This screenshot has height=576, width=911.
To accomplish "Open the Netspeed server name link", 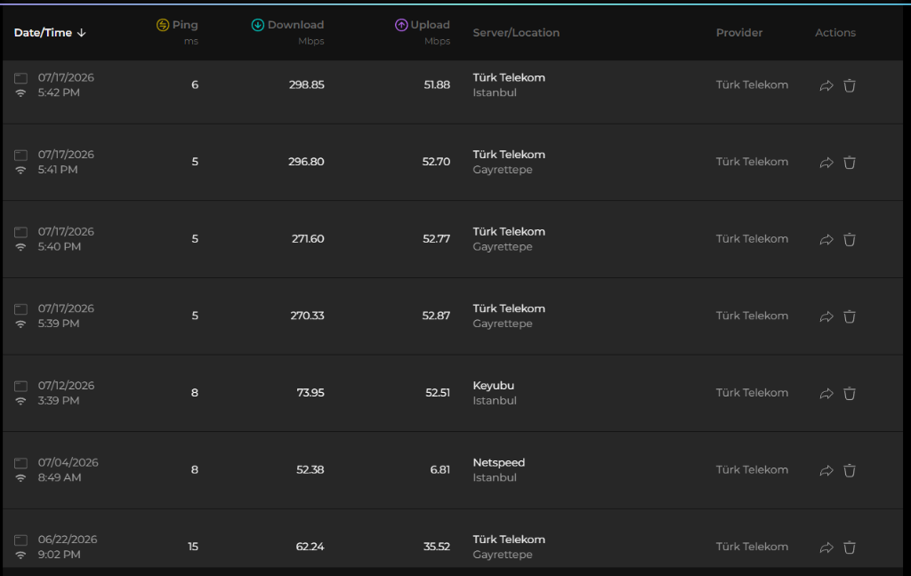I will 498,462.
